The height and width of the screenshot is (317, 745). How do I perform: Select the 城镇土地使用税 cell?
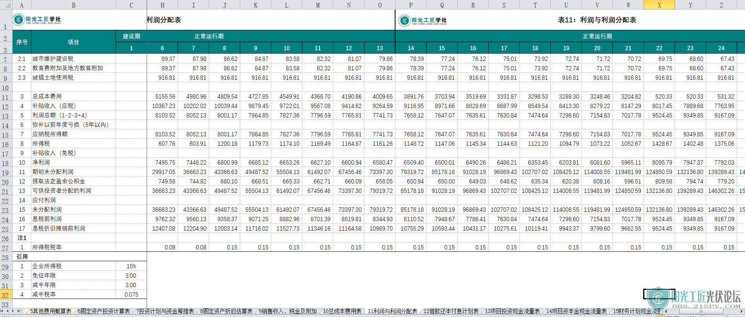(x=74, y=78)
